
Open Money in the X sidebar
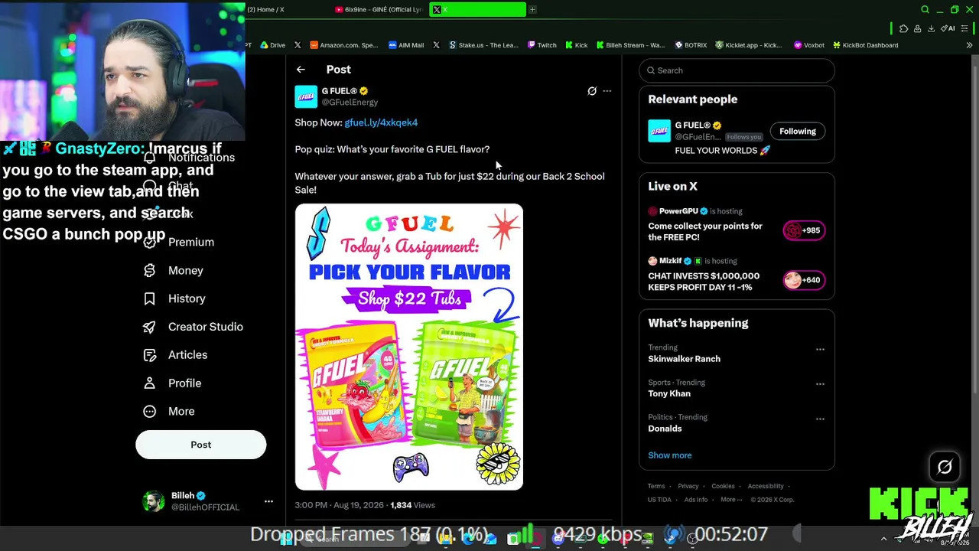coord(174,270)
